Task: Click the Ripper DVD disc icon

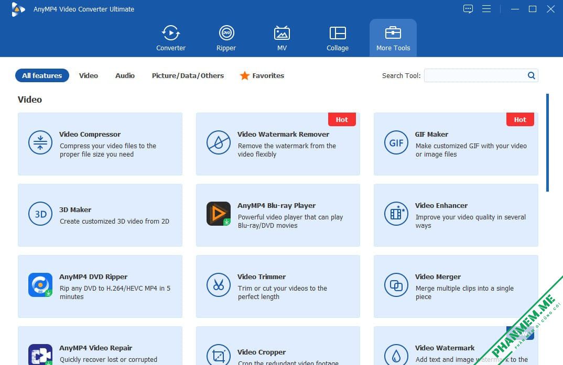Action: (226, 33)
